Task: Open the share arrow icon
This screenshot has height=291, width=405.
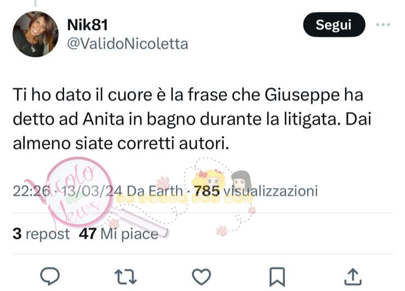Action: click(353, 277)
